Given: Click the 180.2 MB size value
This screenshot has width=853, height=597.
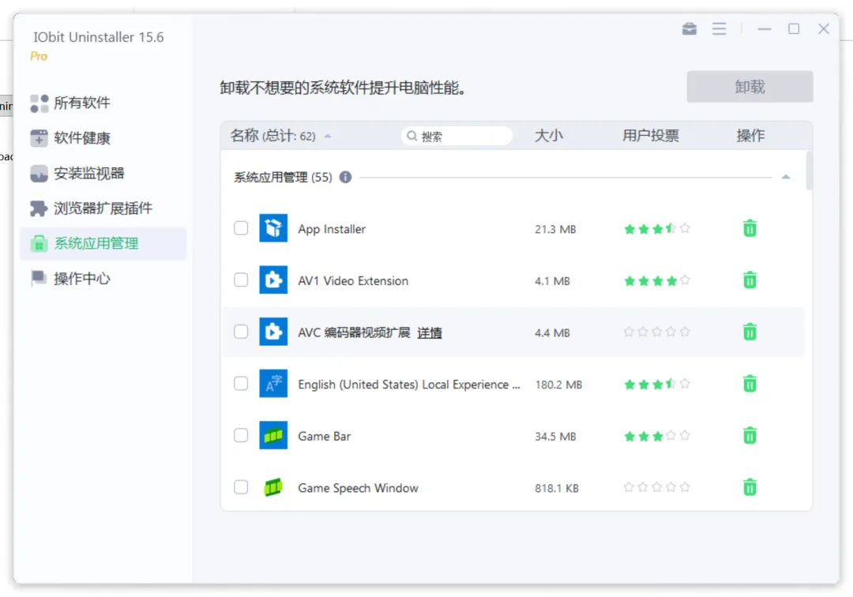Looking at the screenshot, I should tap(558, 385).
